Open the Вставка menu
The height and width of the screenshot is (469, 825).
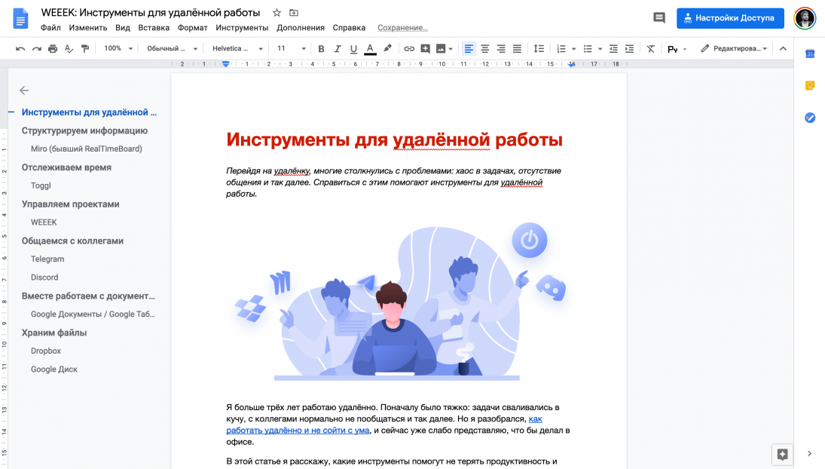coord(154,28)
